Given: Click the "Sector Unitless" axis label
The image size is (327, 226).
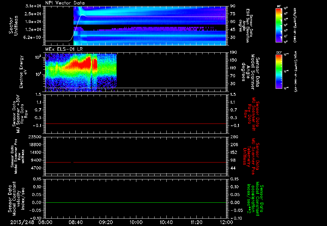Looking at the screenshot, I should 13,26.
